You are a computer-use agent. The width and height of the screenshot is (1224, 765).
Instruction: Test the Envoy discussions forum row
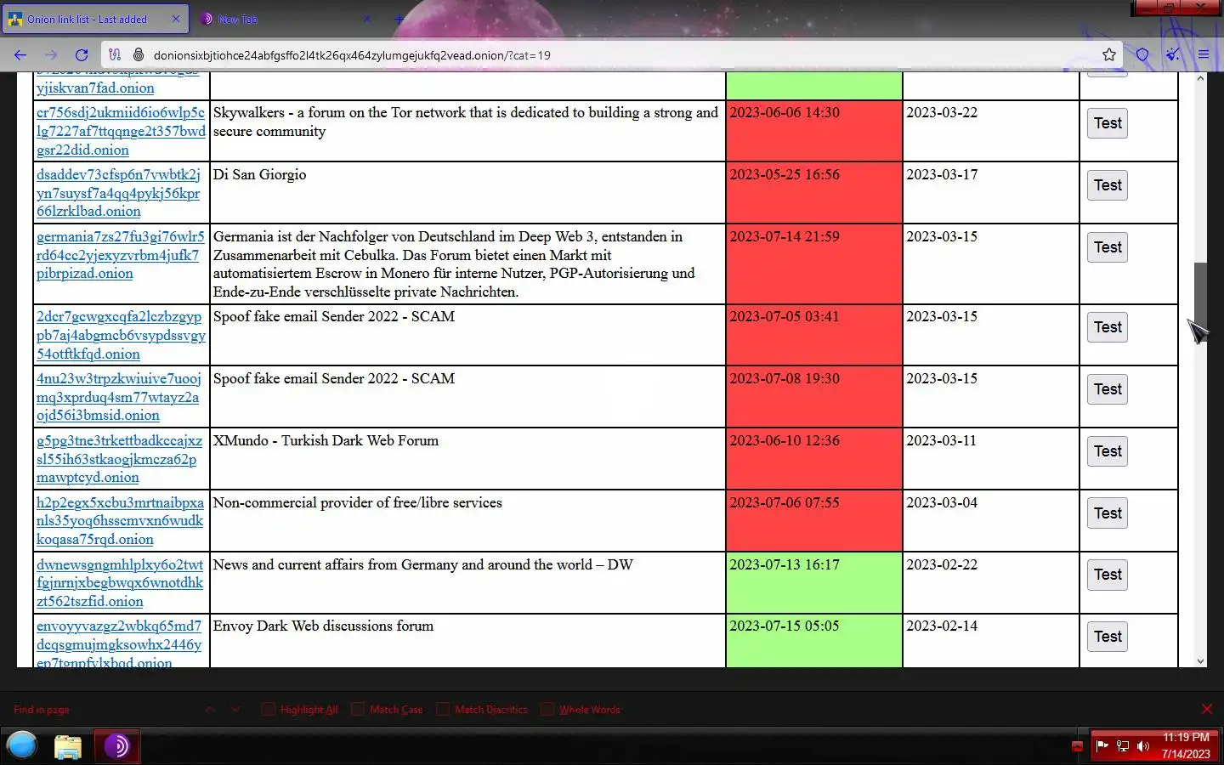point(1108,637)
